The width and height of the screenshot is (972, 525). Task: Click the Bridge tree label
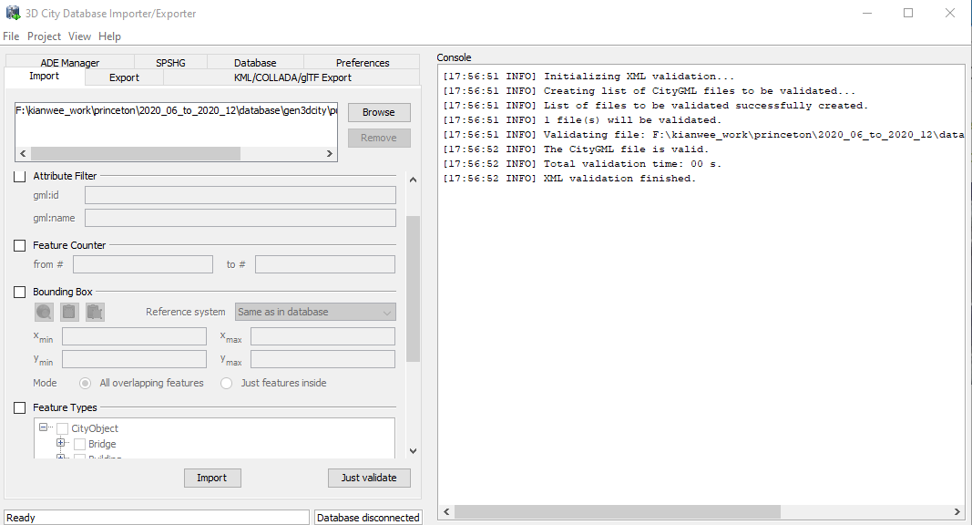pyautogui.click(x=102, y=444)
